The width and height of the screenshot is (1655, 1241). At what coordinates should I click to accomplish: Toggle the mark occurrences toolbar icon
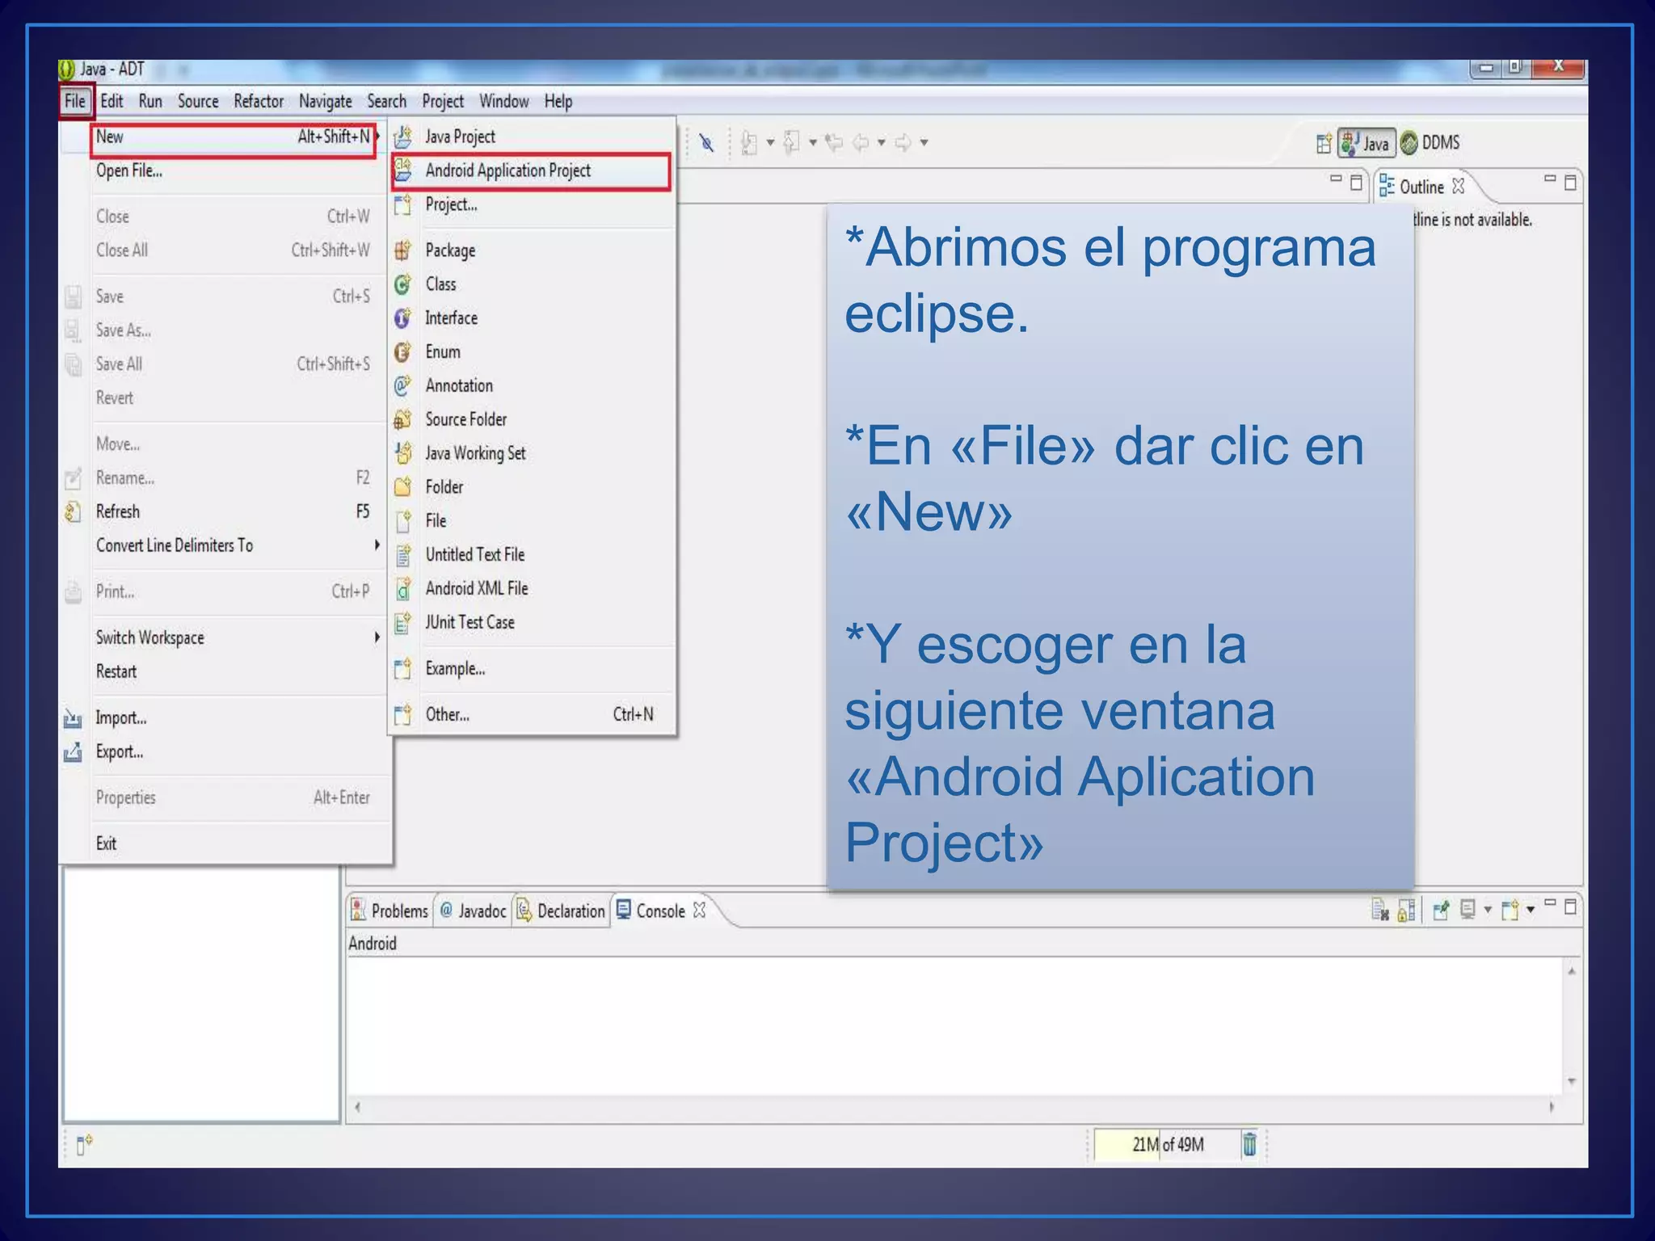pos(707,143)
